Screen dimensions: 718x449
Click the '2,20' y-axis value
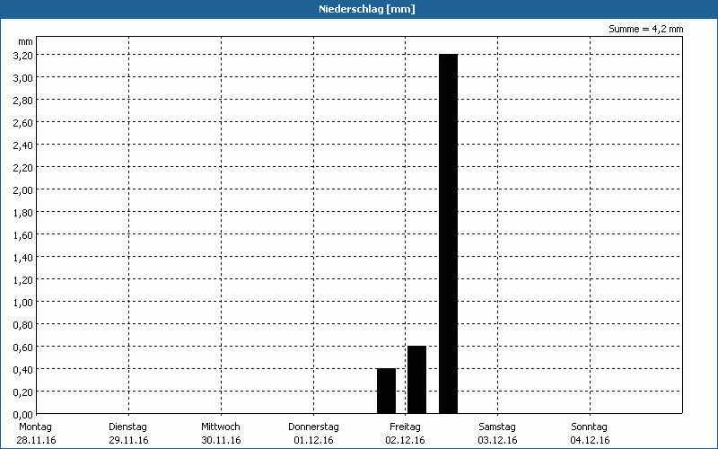(x=23, y=168)
